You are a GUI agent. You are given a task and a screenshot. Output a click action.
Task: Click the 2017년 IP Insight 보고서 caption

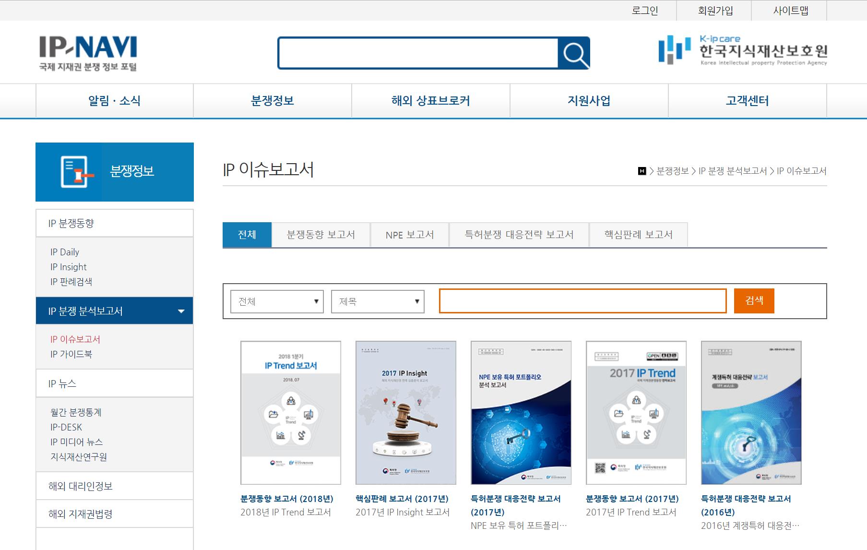403,512
